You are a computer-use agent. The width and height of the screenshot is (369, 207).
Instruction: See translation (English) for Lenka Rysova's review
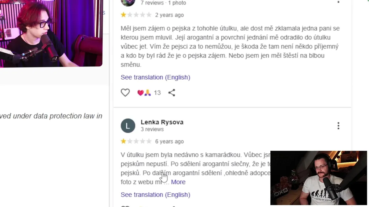155,195
